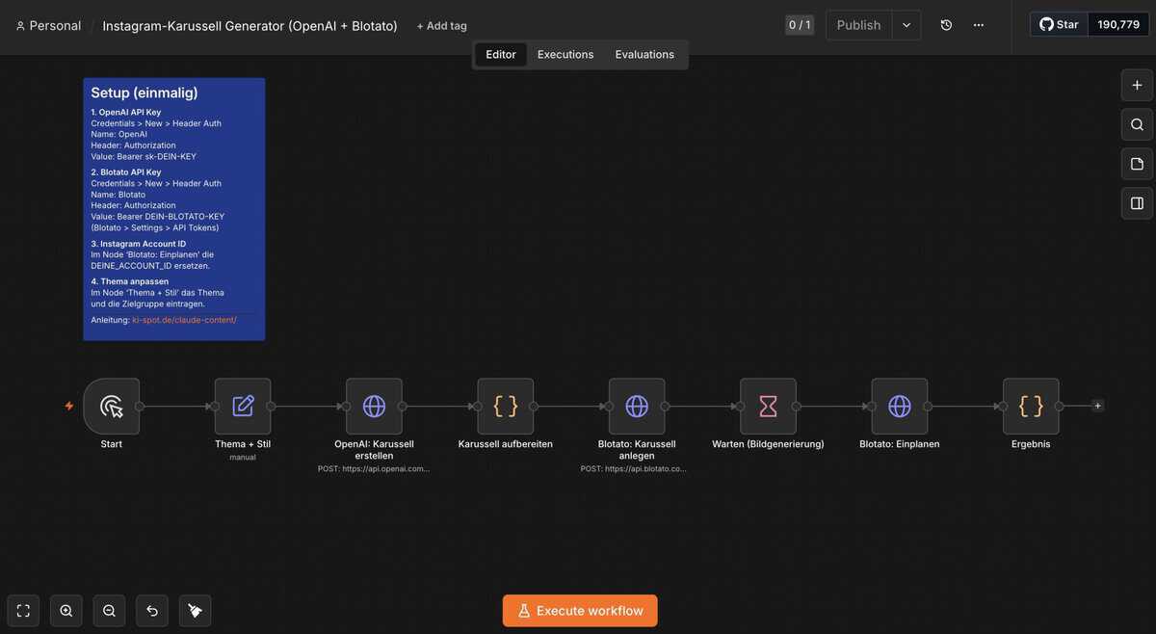The height and width of the screenshot is (634, 1156).
Task: Click the '2. Blotato API Key' note text
Action: pyautogui.click(x=126, y=172)
